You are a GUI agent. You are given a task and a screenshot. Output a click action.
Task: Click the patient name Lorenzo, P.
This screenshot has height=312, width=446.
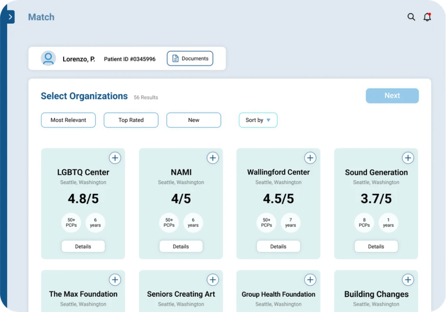(79, 59)
